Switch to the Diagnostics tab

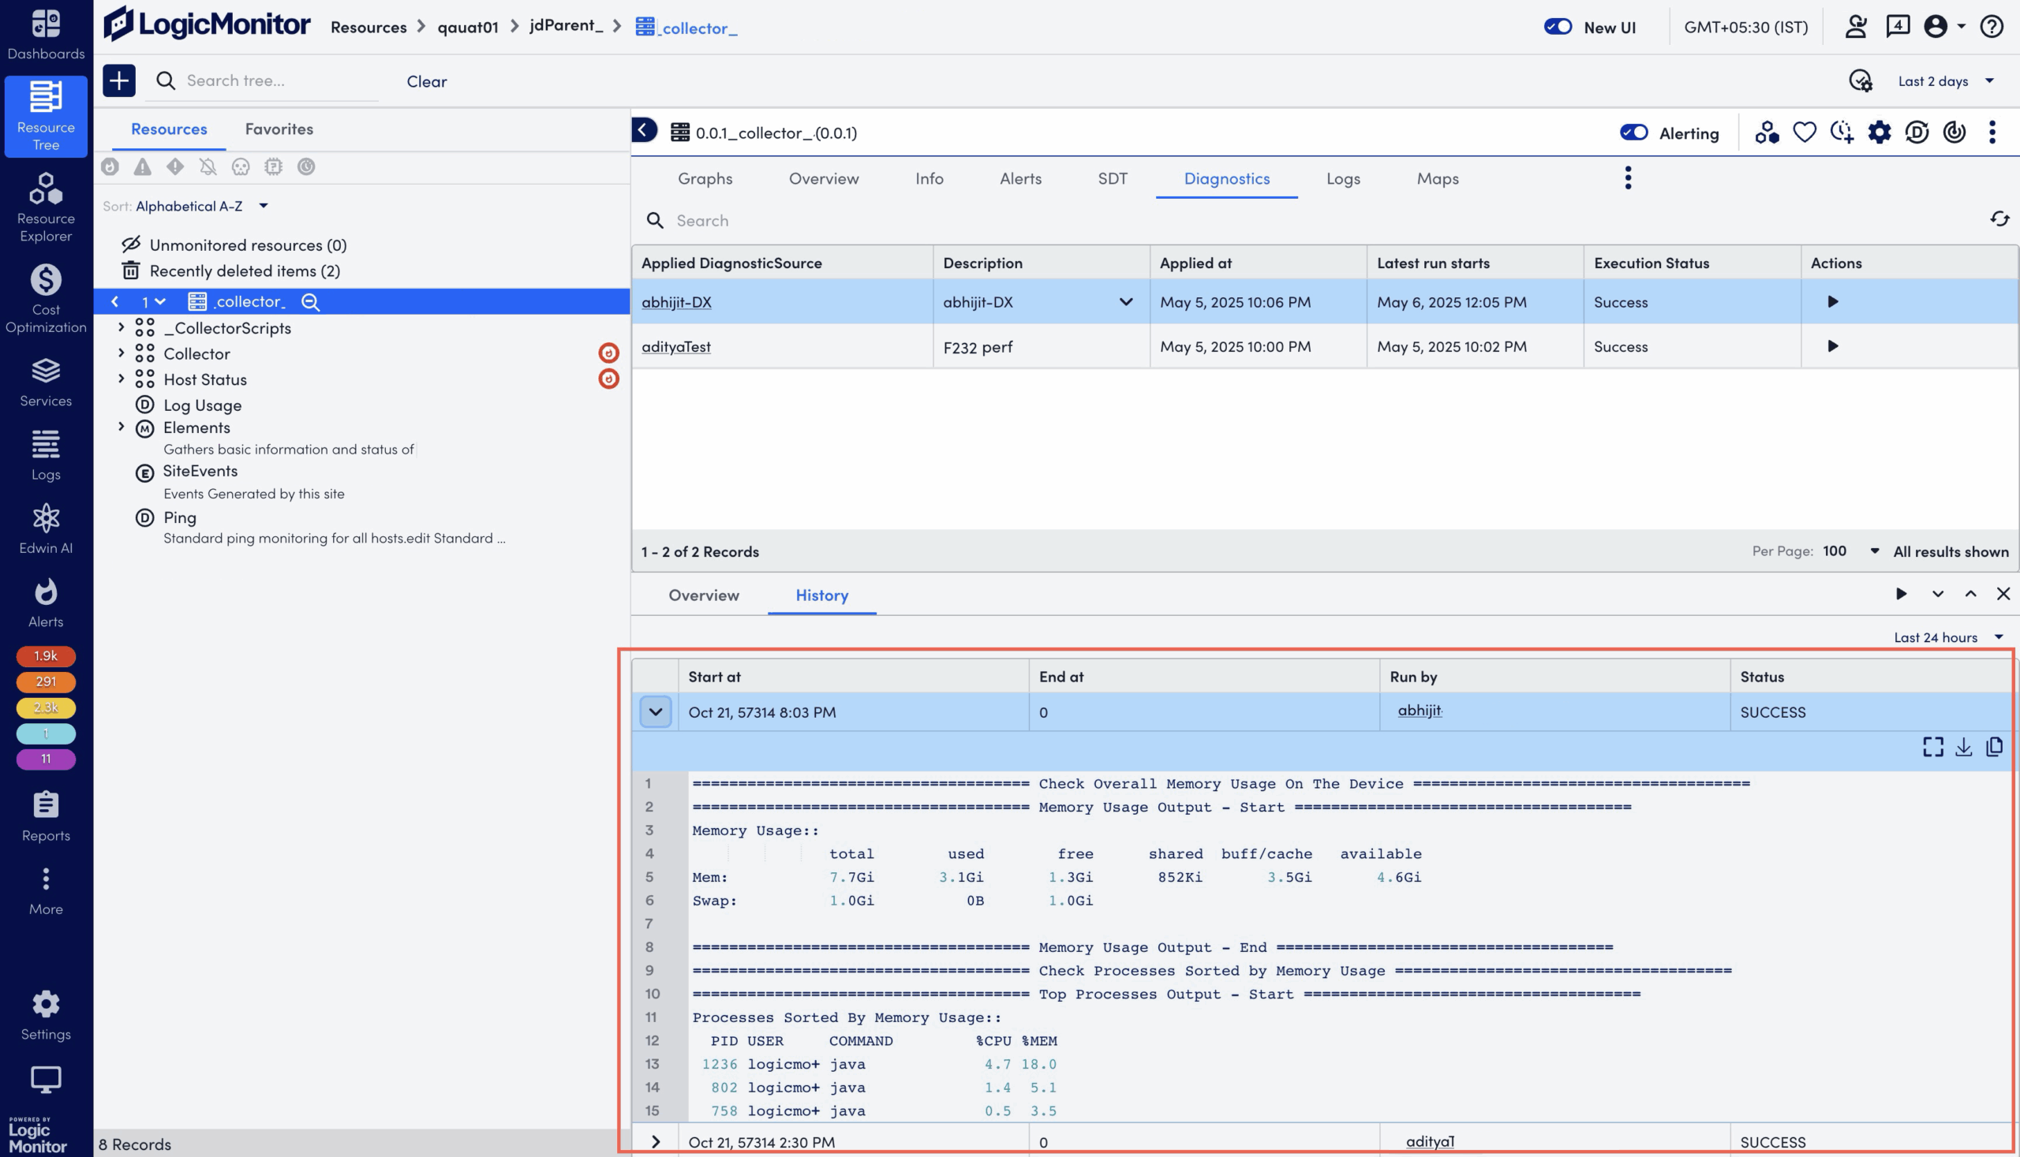[x=1227, y=179]
